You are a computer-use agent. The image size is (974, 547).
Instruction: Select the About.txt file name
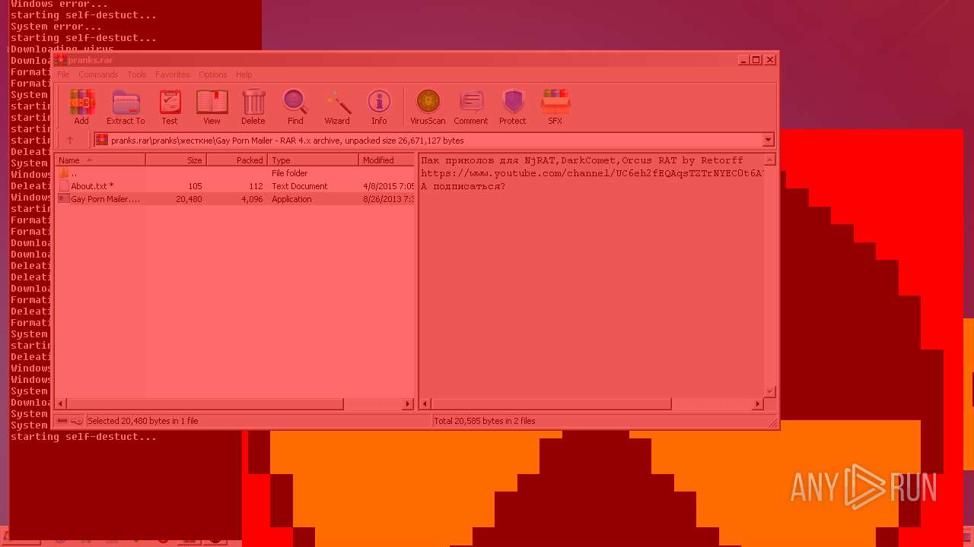(92, 186)
